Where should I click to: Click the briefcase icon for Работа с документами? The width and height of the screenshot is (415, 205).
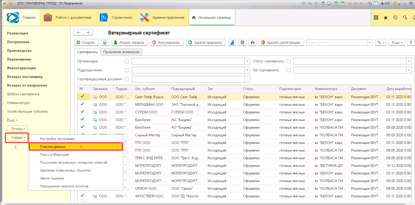click(48, 17)
